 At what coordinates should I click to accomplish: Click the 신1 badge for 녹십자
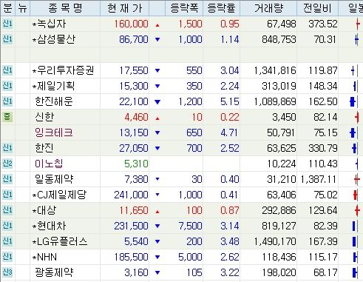pos(7,24)
